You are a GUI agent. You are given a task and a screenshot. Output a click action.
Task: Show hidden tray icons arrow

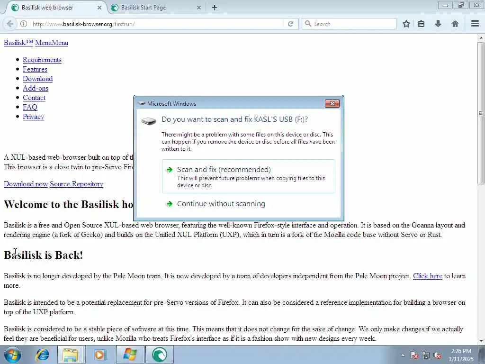point(403,355)
